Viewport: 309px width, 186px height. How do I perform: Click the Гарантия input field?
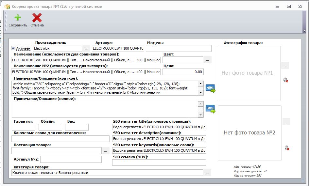pyautogui.click(x=24, y=127)
